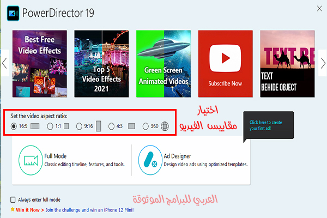Launch the Ad Designer icon
Image resolution: width=327 pixels, height=218 pixels.
pyautogui.click(x=150, y=160)
